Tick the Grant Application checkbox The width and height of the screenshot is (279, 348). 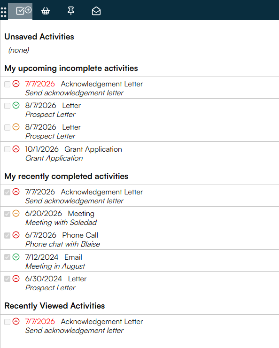tap(8, 149)
